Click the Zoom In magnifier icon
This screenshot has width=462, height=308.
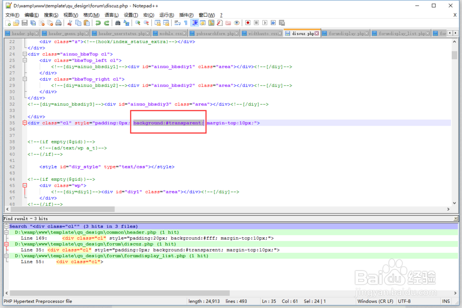tap(138, 23)
